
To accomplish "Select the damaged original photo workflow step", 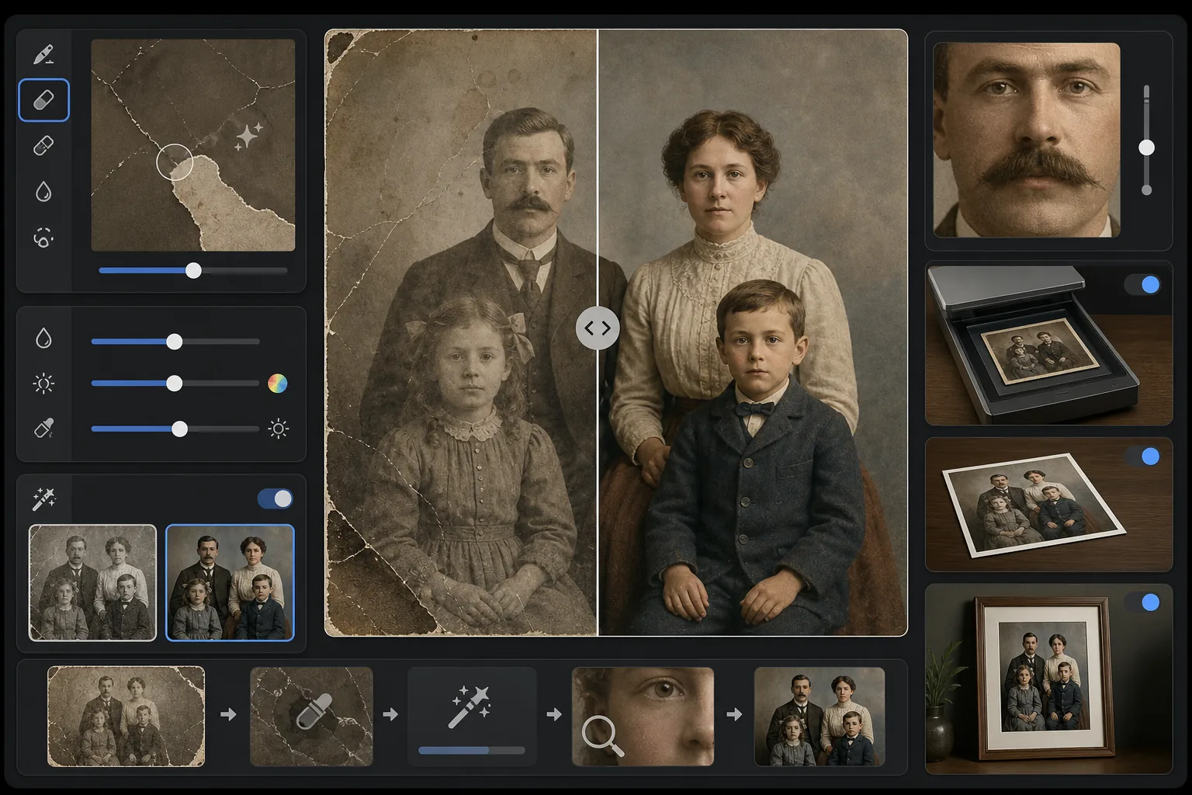I will [x=126, y=717].
